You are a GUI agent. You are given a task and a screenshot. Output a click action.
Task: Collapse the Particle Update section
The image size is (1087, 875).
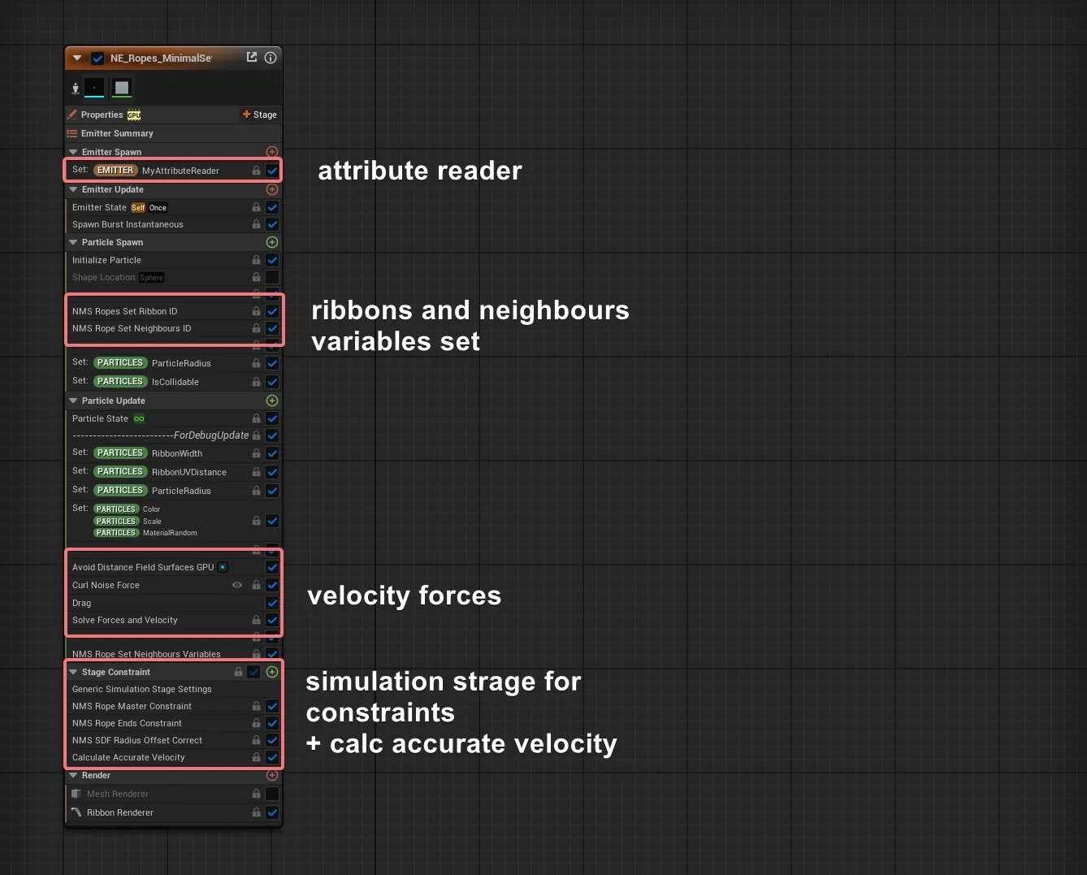click(73, 401)
